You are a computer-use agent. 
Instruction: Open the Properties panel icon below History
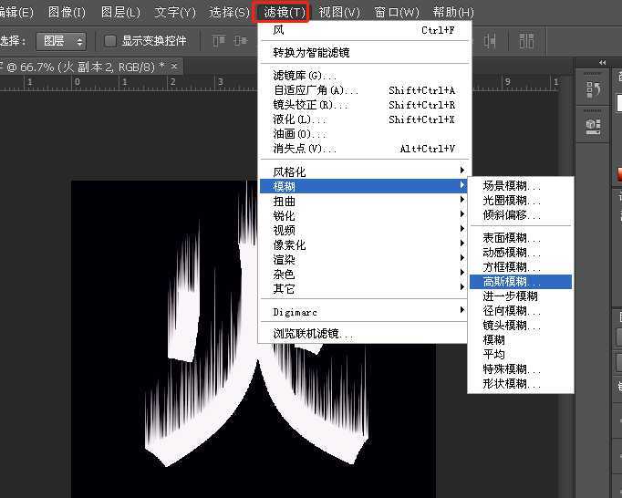click(x=594, y=125)
